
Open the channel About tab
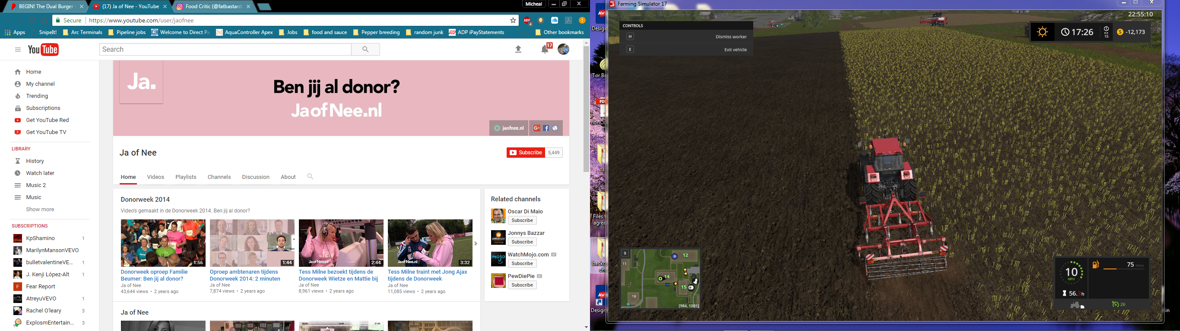(x=288, y=177)
